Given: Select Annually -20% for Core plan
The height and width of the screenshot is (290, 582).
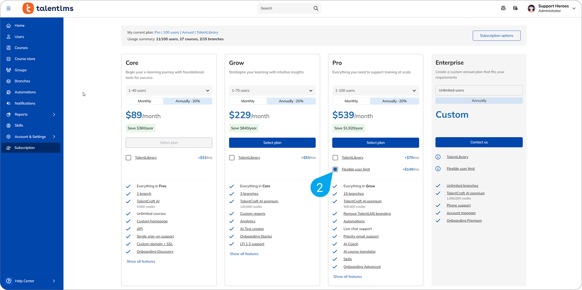Looking at the screenshot, I should click(188, 101).
